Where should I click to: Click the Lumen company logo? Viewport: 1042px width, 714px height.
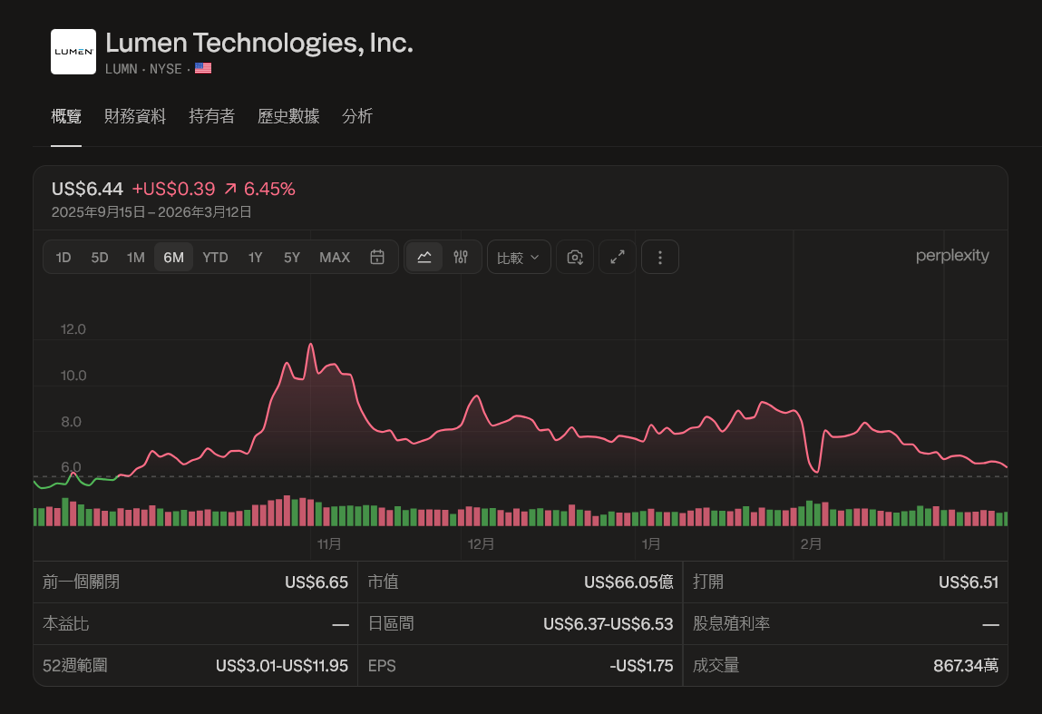click(73, 52)
